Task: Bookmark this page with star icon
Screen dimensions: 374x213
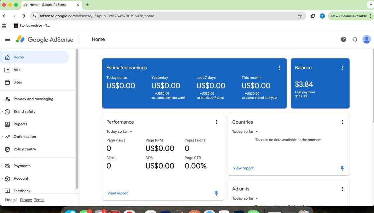Action: coord(300,16)
